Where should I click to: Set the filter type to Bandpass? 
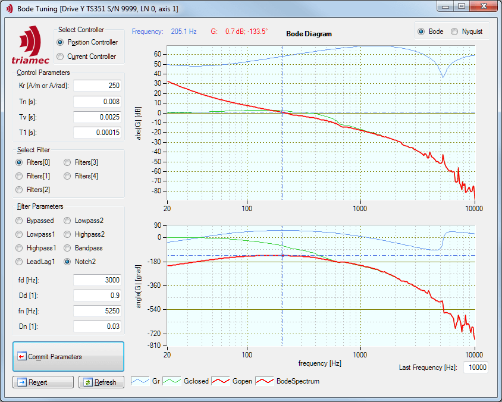coord(68,248)
